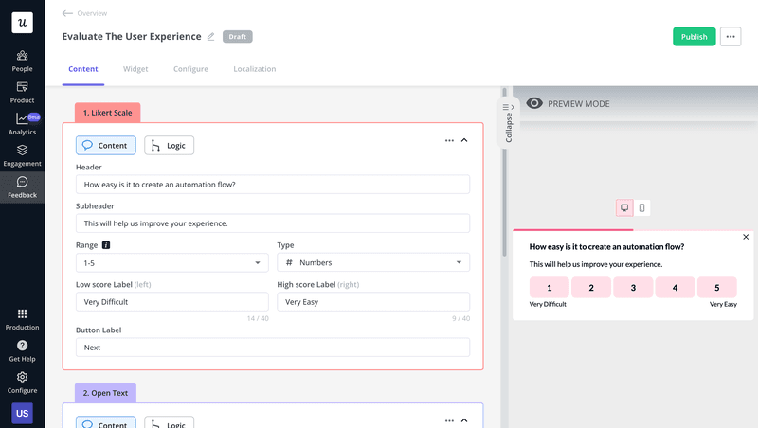
Task: Click the Range info icon
Action: click(x=106, y=245)
